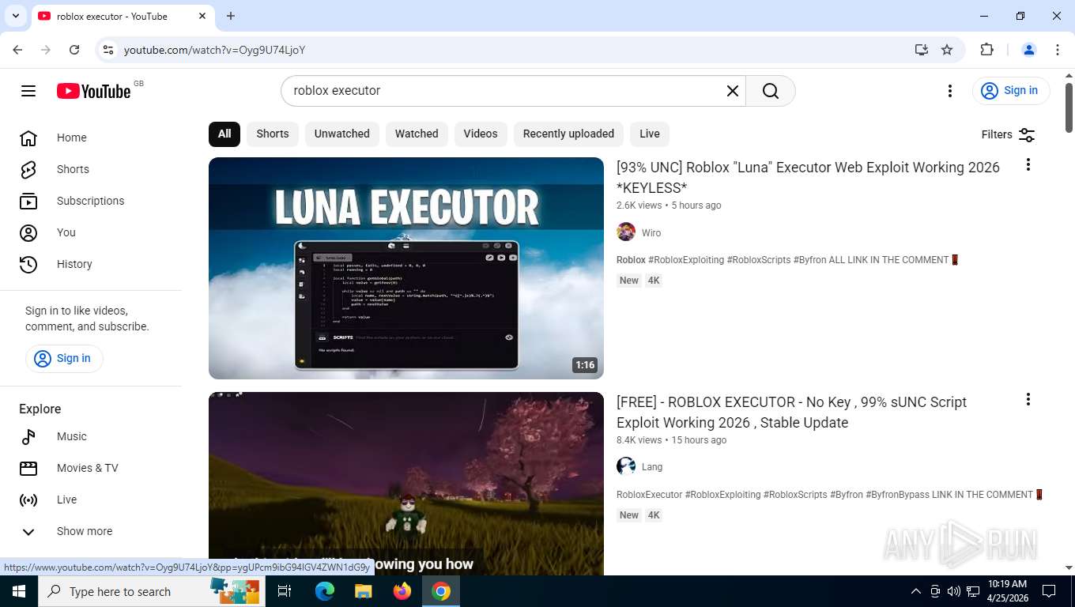1075x607 pixels.
Task: Open FREE ROBLOX EXECUTOR video title link
Action: [x=791, y=413]
